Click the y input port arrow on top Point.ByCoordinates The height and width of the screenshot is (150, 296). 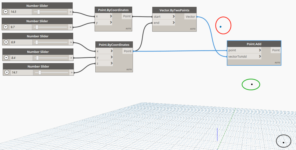click(111, 22)
